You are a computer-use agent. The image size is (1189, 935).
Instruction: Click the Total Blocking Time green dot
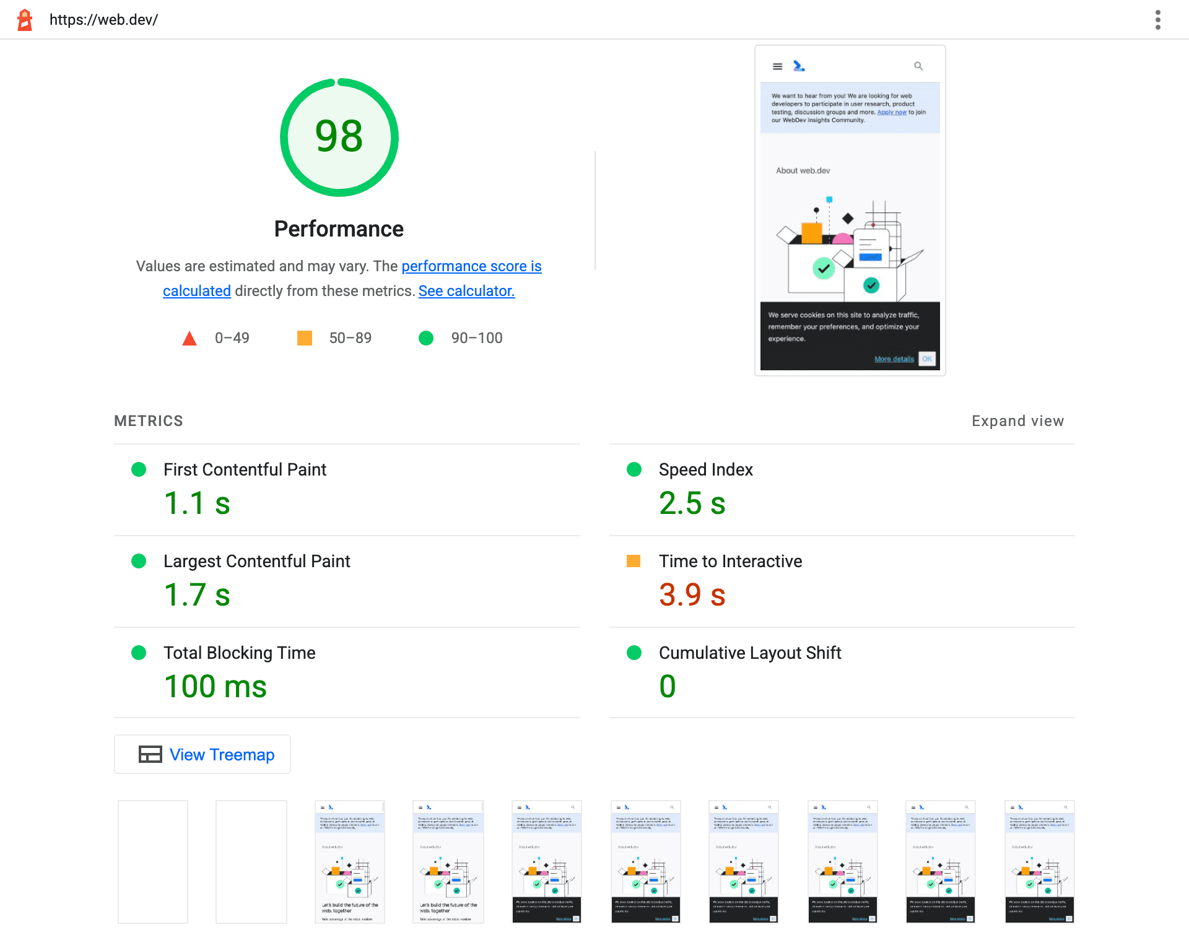pyautogui.click(x=137, y=652)
